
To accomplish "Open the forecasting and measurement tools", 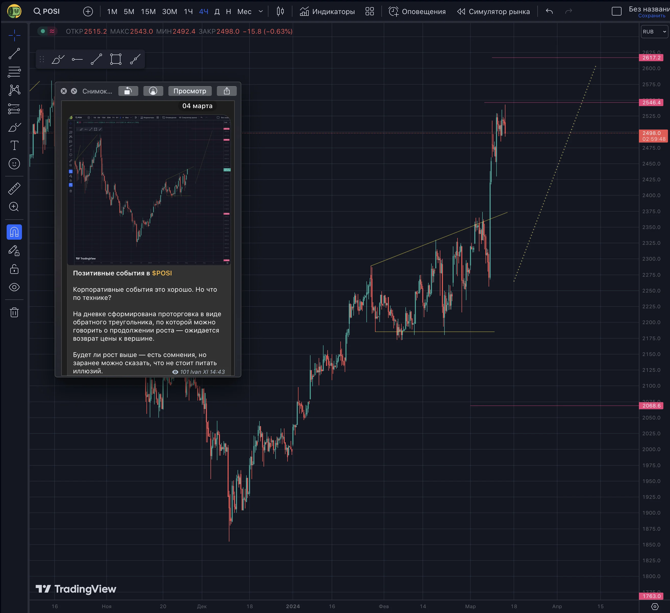I will pyautogui.click(x=14, y=109).
